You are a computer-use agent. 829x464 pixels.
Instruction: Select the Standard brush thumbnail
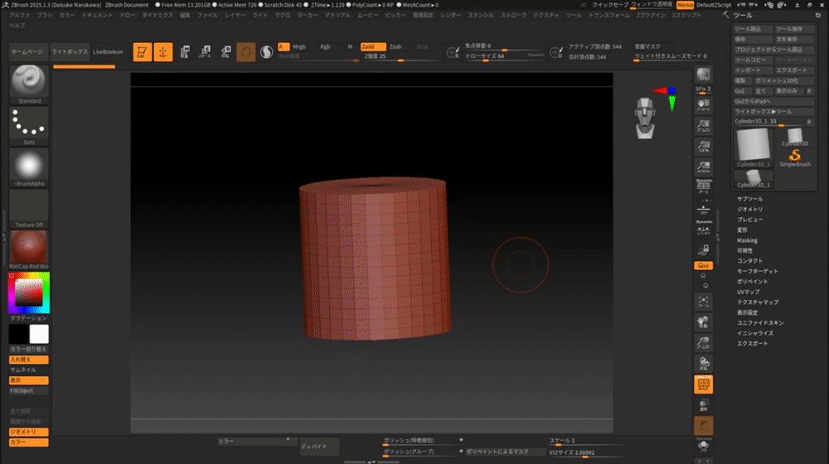coord(29,84)
